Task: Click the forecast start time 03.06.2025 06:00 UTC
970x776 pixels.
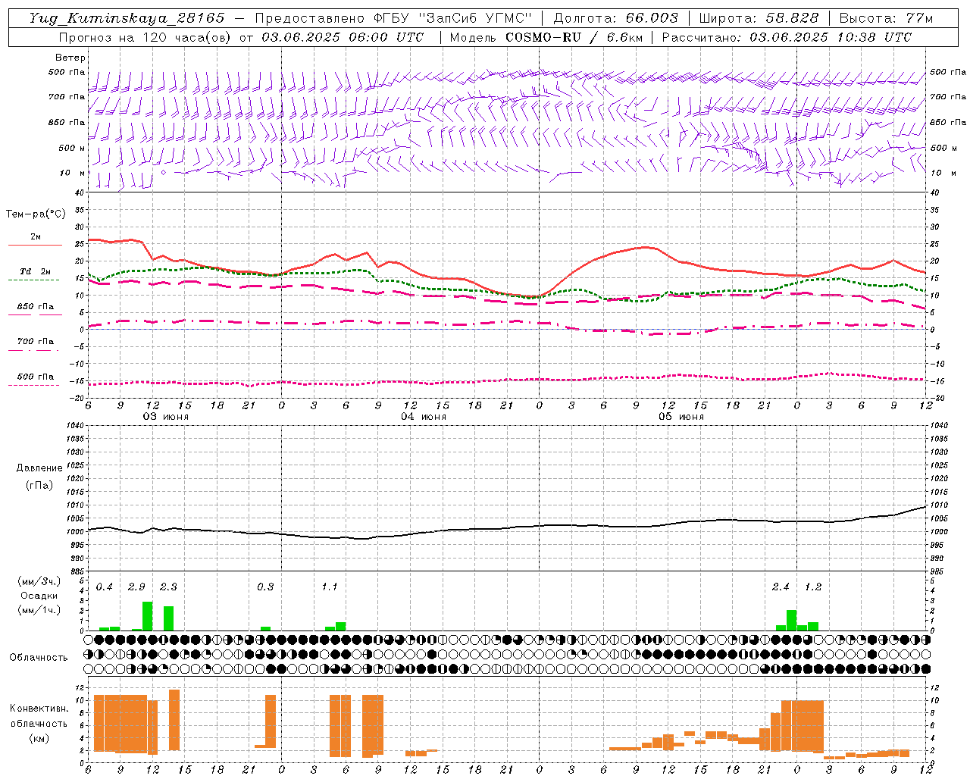Action: click(343, 37)
